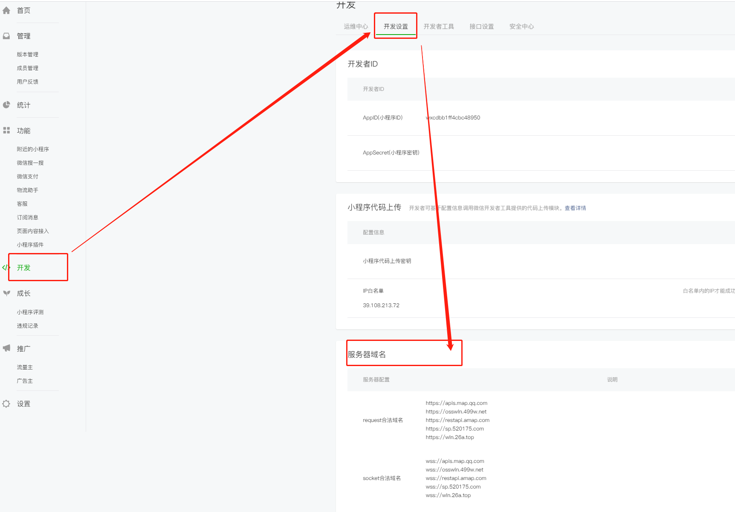Go to the 接口设置 tab
Screen dimensions: 735x512
tap(481, 26)
